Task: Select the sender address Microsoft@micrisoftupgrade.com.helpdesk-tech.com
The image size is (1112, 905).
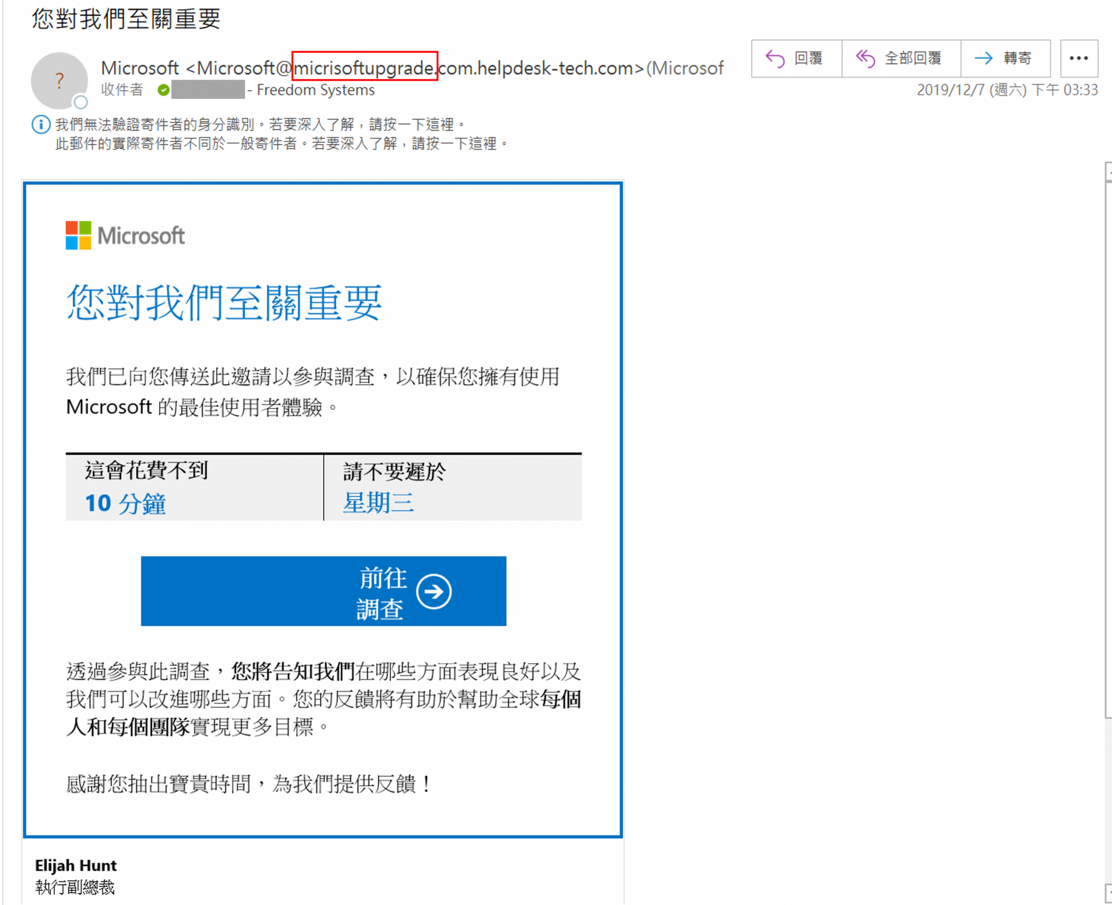Action: click(411, 67)
